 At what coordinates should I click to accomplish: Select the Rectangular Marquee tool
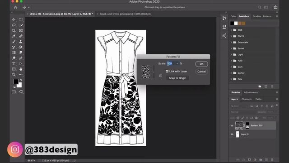21,19
